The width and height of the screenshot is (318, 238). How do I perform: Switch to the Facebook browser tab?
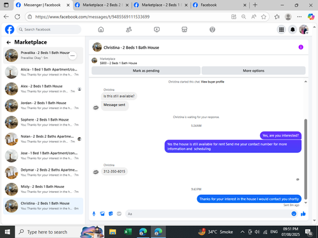point(219,5)
